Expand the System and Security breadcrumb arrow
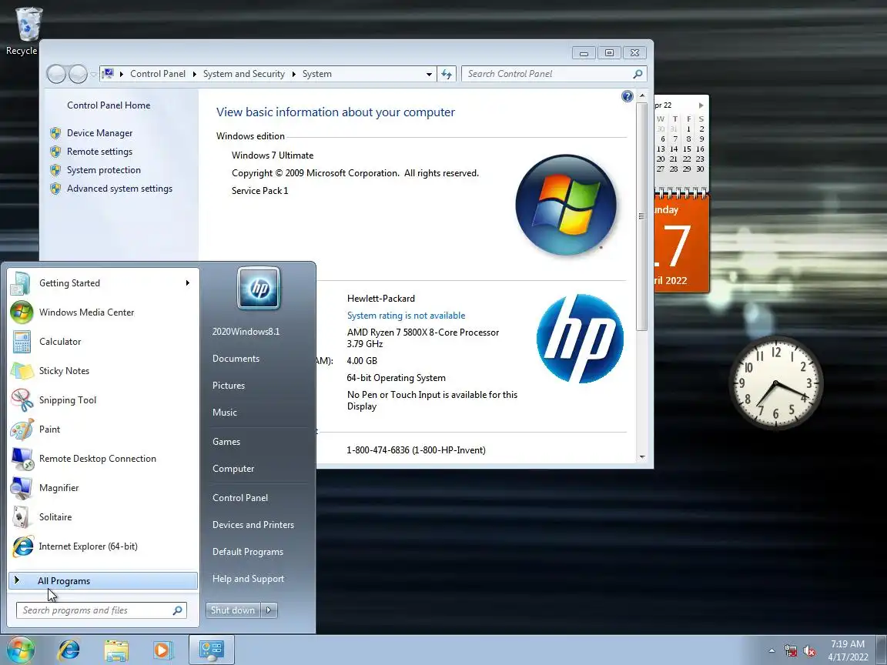This screenshot has height=665, width=887. tap(293, 74)
